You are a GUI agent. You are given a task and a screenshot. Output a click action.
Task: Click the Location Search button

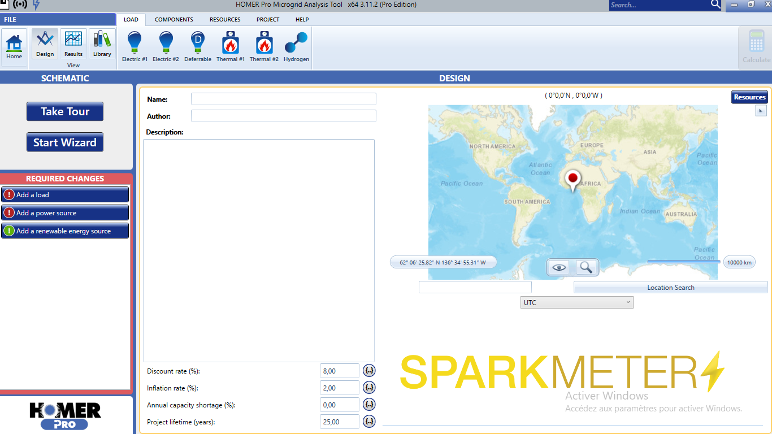point(671,287)
